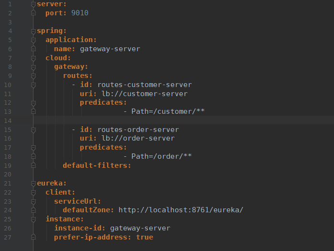The image size is (334, 251).
Task: Click the value routes-order-server
Action: 138,130
